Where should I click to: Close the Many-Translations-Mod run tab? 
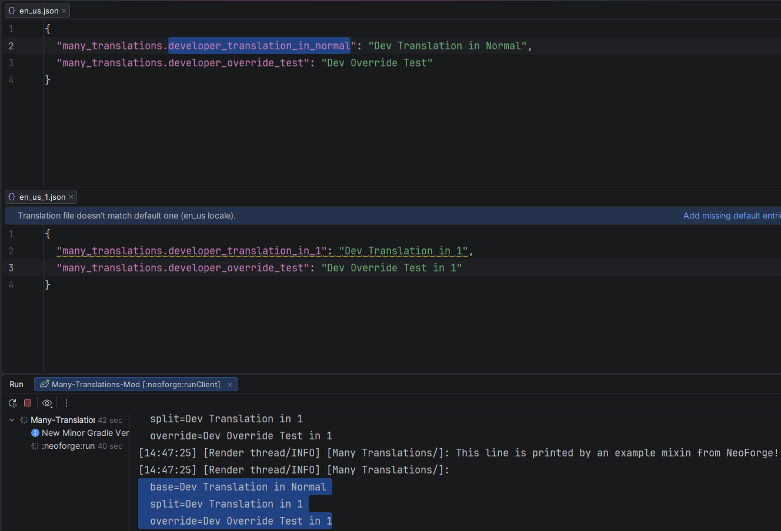pos(230,385)
